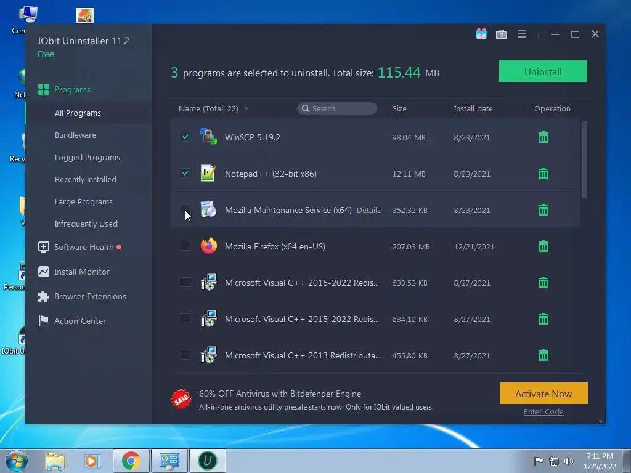Select Recently Installed category
This screenshot has width=631, height=473.
pos(85,179)
